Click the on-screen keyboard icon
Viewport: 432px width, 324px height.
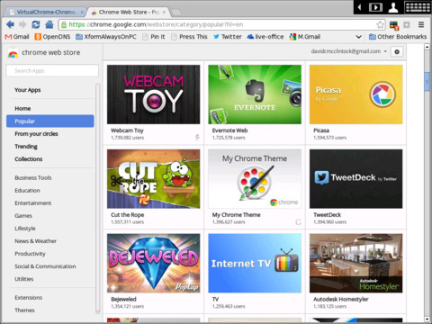point(418,7)
